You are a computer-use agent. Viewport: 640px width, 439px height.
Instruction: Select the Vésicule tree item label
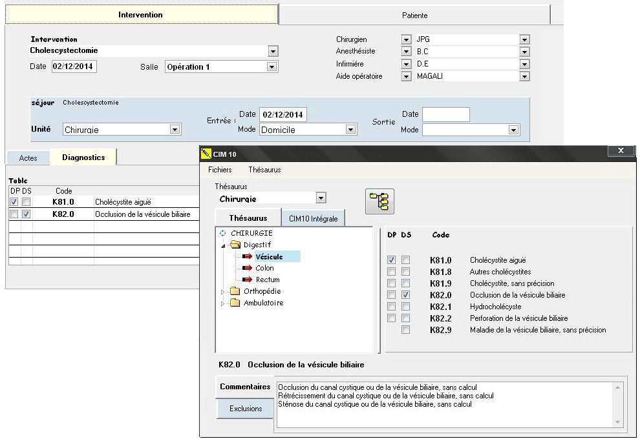click(x=269, y=257)
